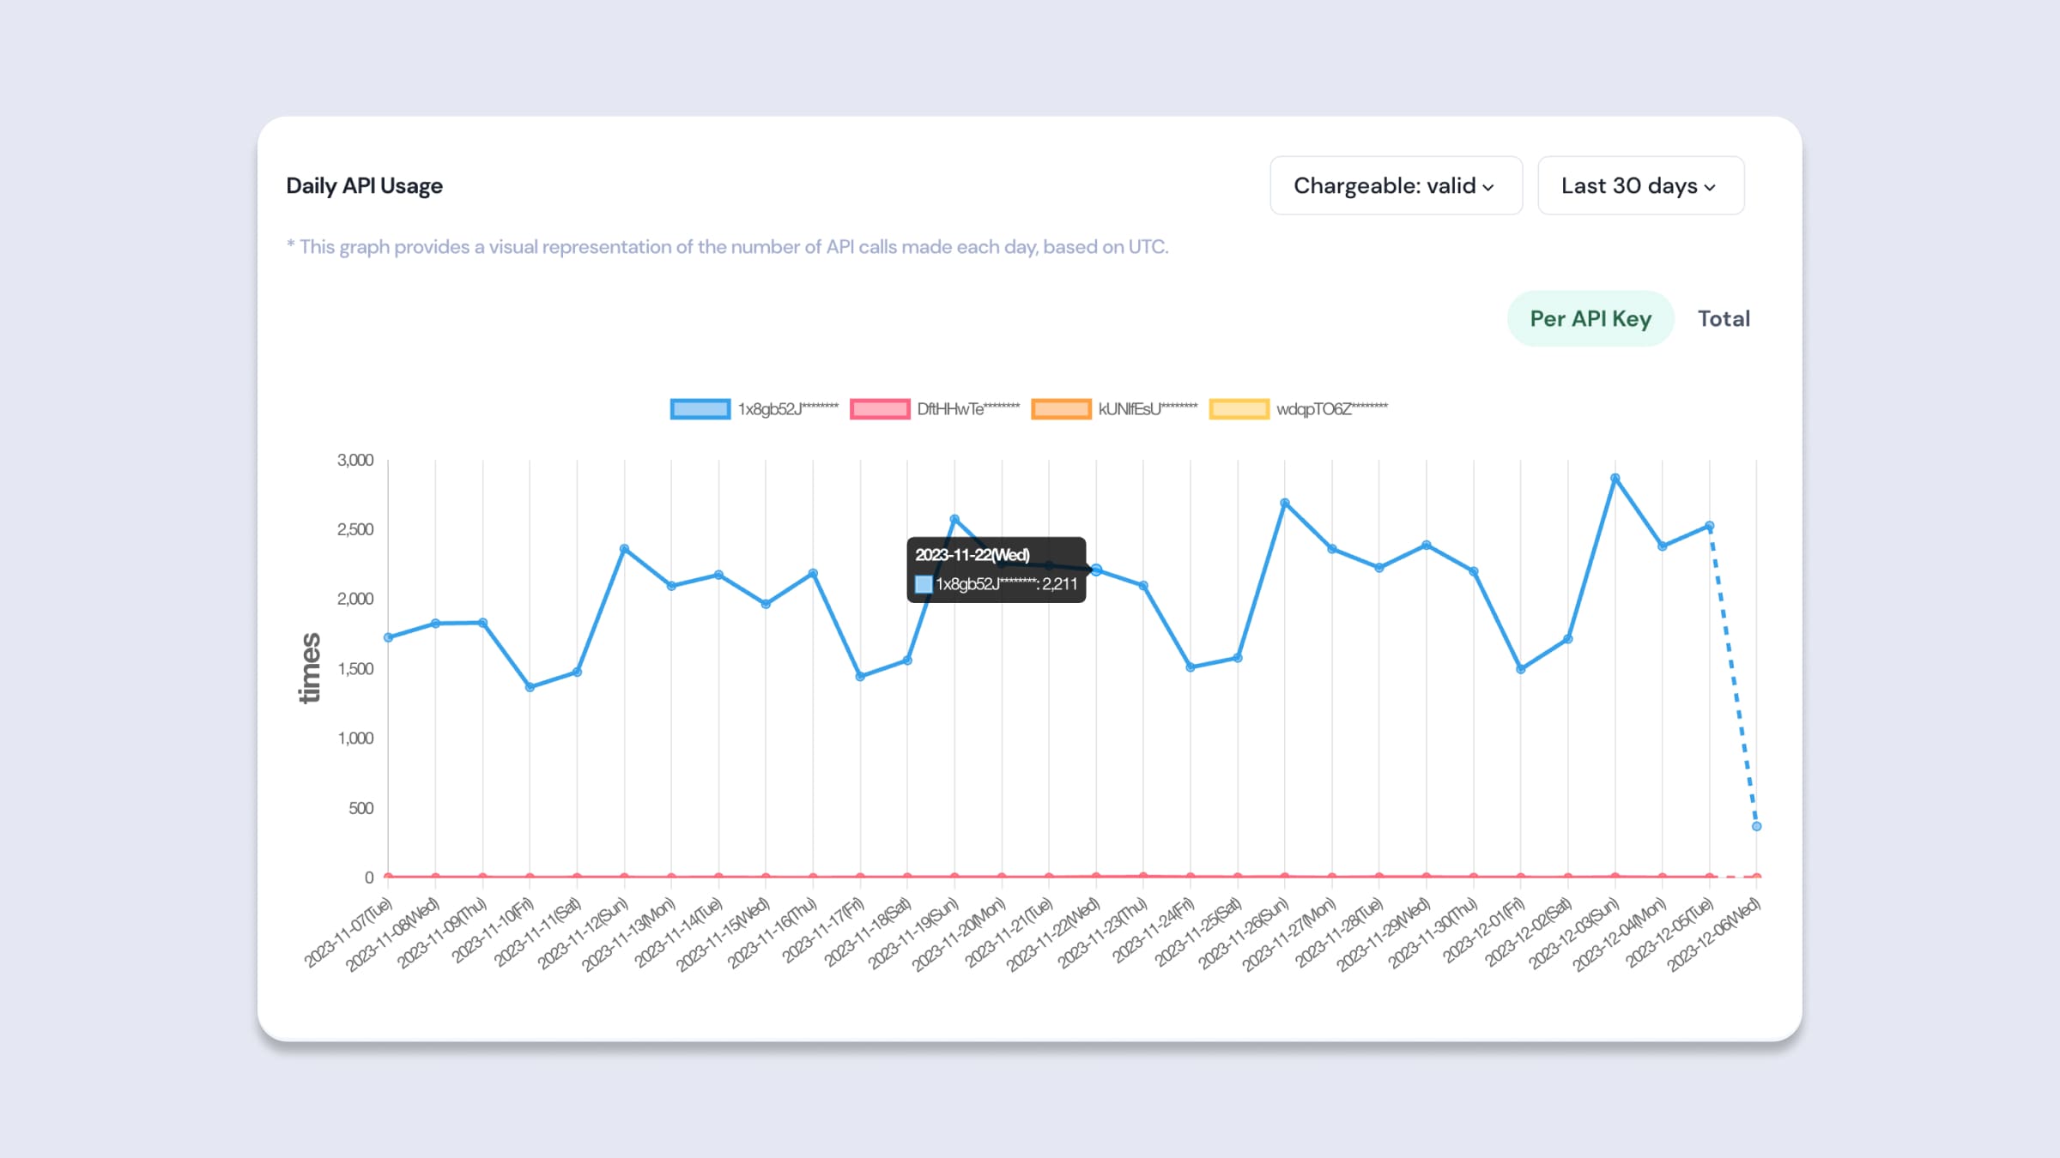This screenshot has width=2060, height=1158.
Task: Click the blue data point on 2023-12-05(Tue)
Action: (x=1710, y=526)
